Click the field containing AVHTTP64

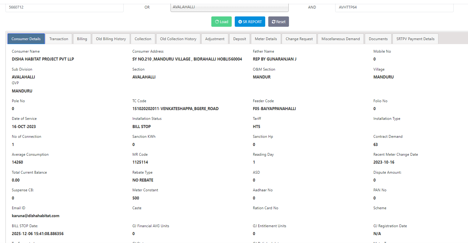click(394, 7)
